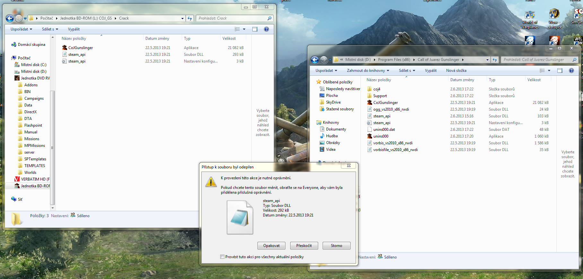The height and width of the screenshot is (279, 583).
Task: Click the view mode icon in Crack window
Action: [237, 29]
